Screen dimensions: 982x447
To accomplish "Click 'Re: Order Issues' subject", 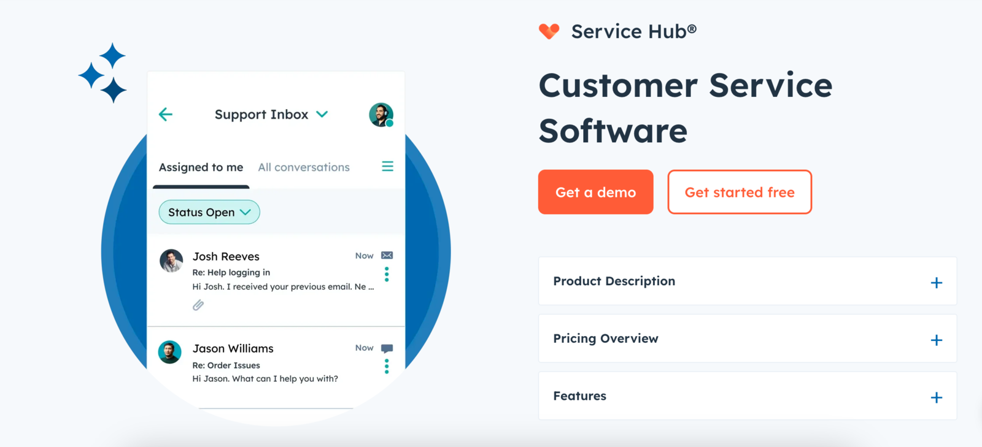I will [x=226, y=365].
